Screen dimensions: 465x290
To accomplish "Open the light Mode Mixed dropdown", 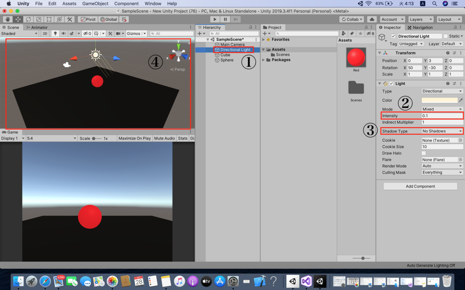I will click(x=442, y=109).
